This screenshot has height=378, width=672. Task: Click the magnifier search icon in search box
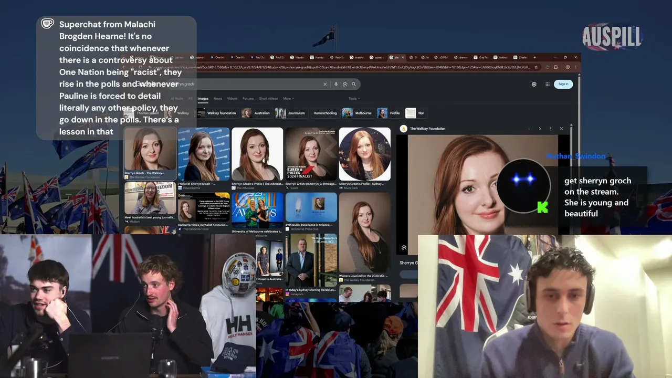click(354, 84)
